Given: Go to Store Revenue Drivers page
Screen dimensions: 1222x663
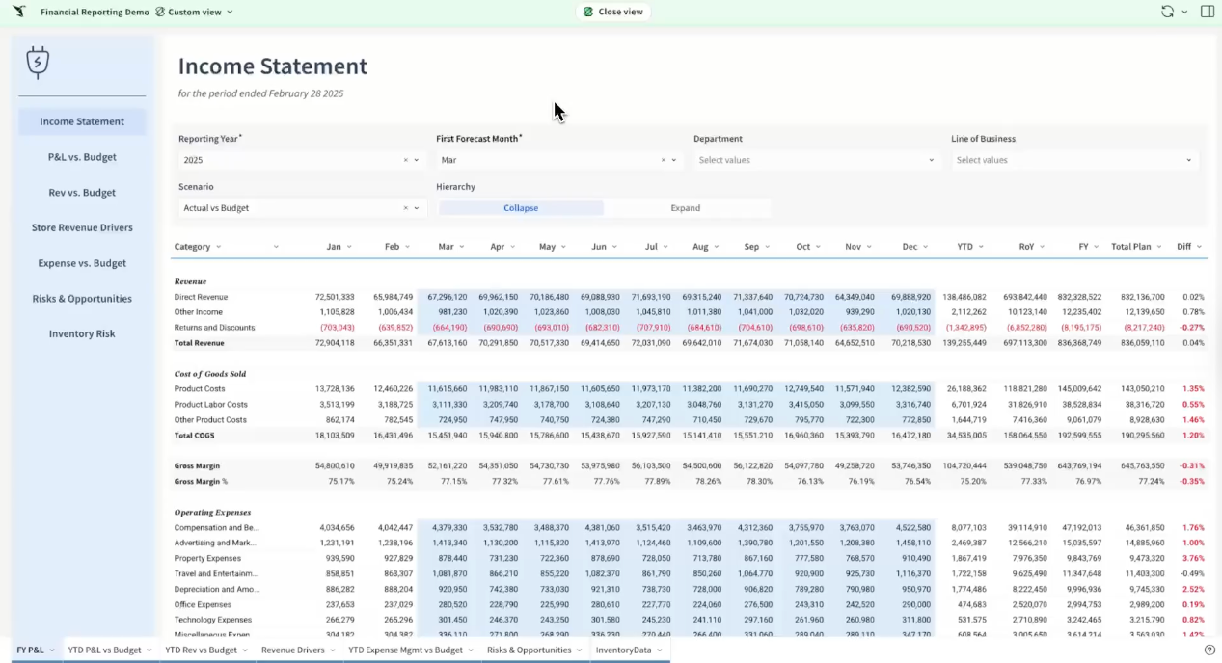Looking at the screenshot, I should (x=82, y=227).
